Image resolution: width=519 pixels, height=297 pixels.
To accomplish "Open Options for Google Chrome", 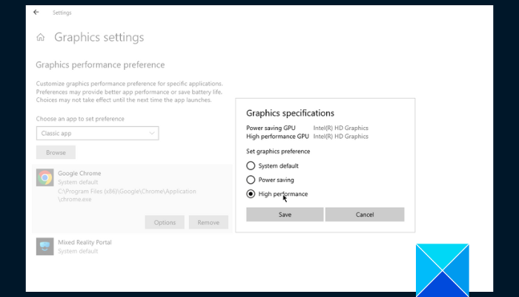I will click(165, 222).
